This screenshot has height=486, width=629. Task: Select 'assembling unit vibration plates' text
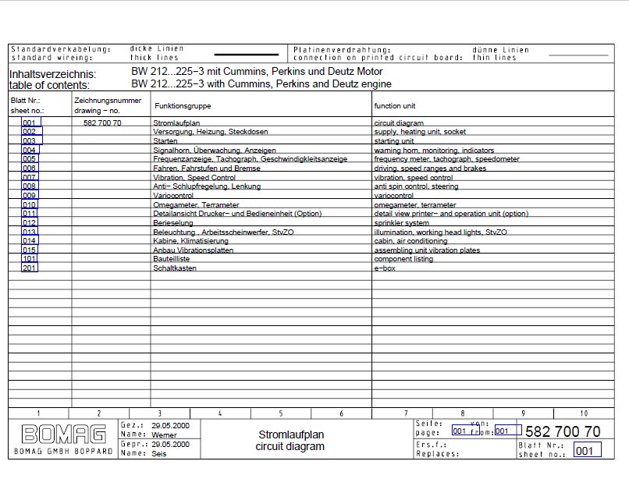(x=427, y=250)
